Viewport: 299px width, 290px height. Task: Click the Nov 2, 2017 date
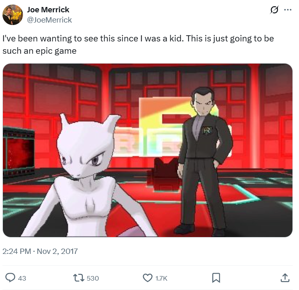coord(57,251)
